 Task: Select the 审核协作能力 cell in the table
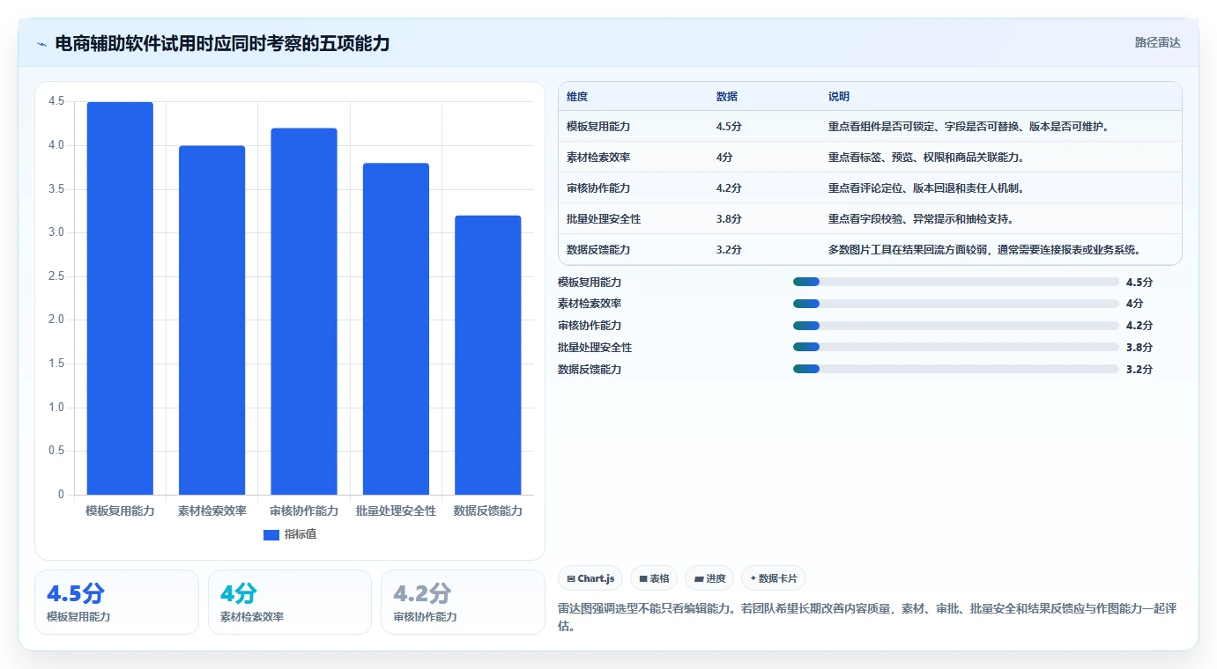(598, 188)
